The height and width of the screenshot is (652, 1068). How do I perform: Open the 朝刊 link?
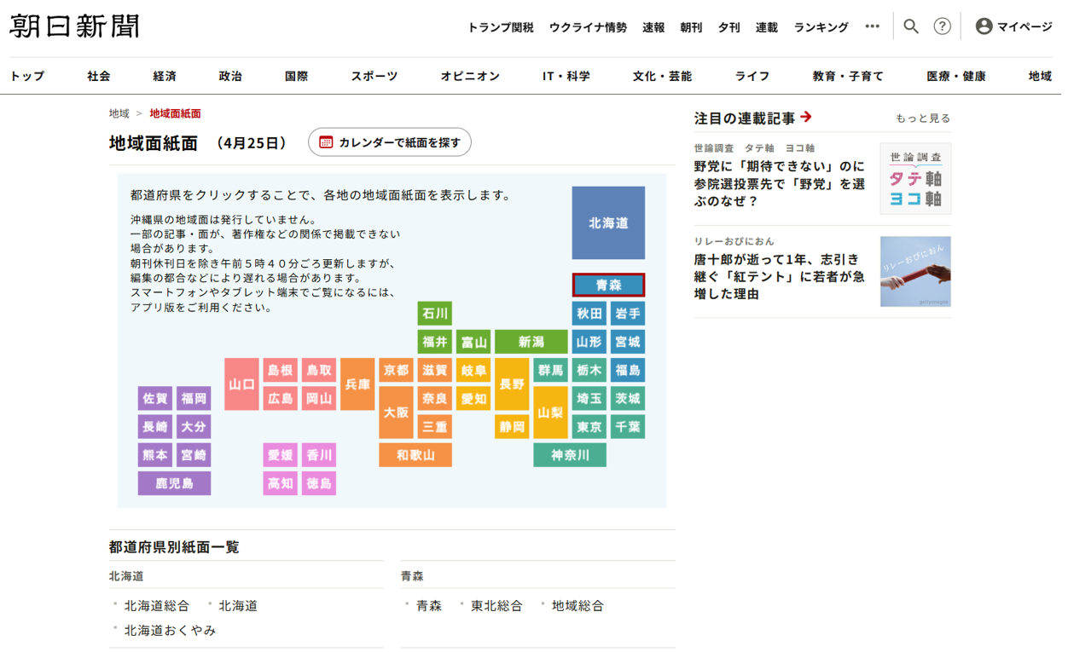click(x=695, y=27)
